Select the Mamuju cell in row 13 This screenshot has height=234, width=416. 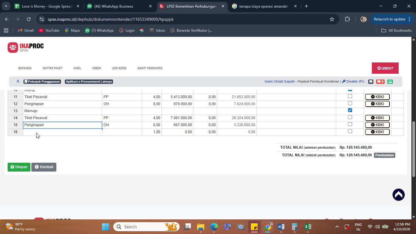[x=62, y=111]
